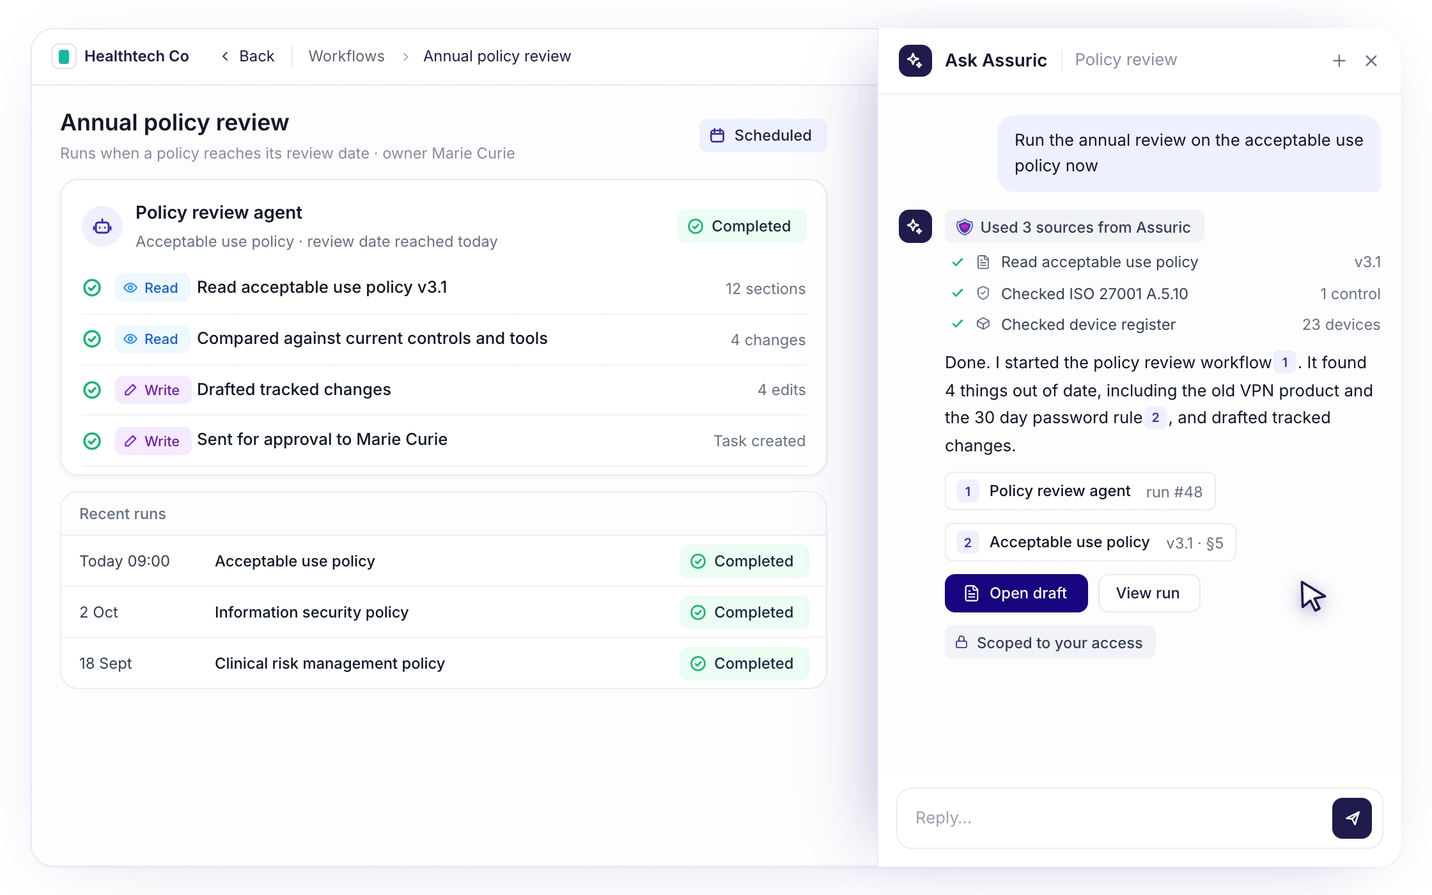Image resolution: width=1432 pixels, height=895 pixels.
Task: Click the Write tag on Drafted tracked changes
Action: (153, 390)
